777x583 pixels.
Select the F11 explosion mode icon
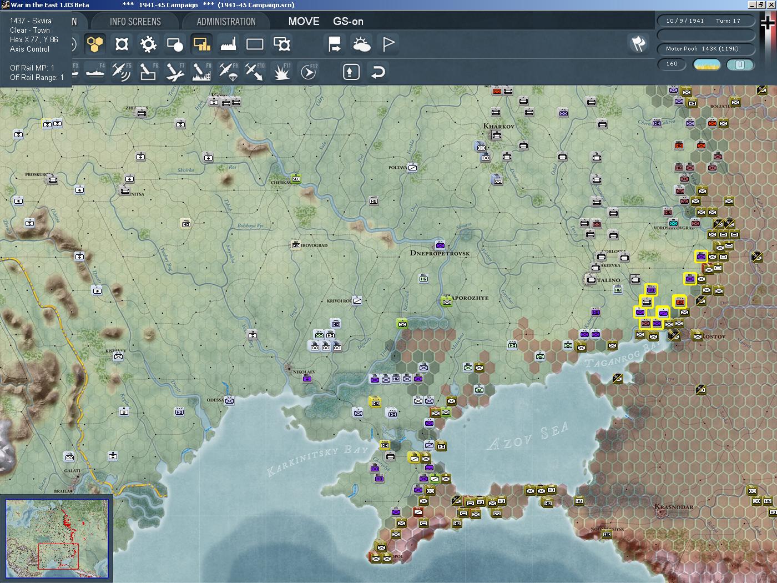point(282,72)
